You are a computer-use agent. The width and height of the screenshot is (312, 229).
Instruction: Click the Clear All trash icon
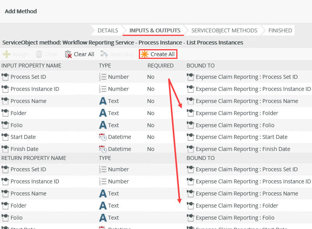68,54
